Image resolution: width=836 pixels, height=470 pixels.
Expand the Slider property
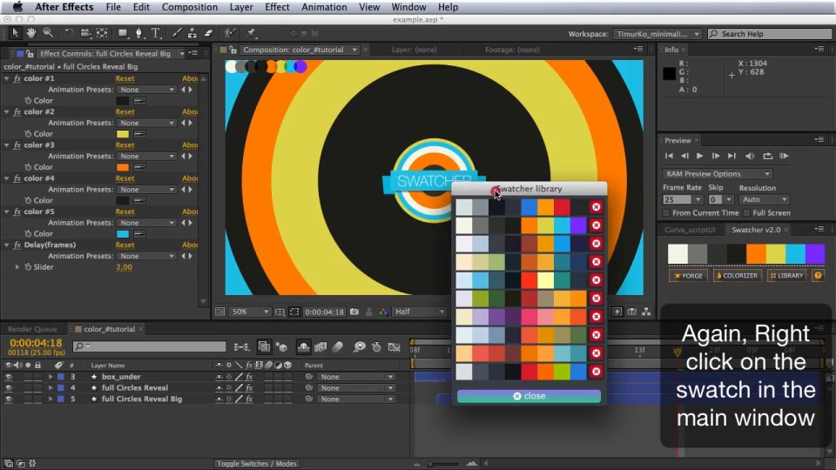tap(17, 267)
